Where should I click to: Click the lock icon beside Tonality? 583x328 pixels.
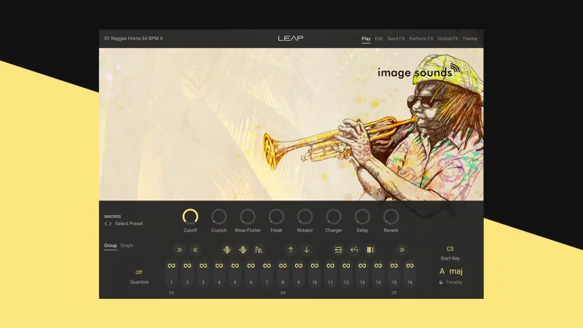441,282
